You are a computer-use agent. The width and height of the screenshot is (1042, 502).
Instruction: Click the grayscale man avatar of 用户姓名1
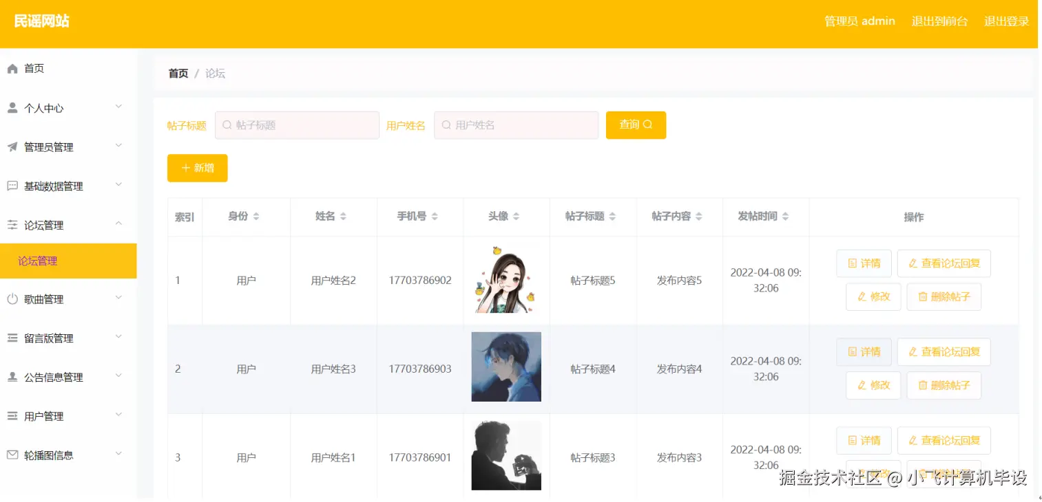pyautogui.click(x=506, y=455)
